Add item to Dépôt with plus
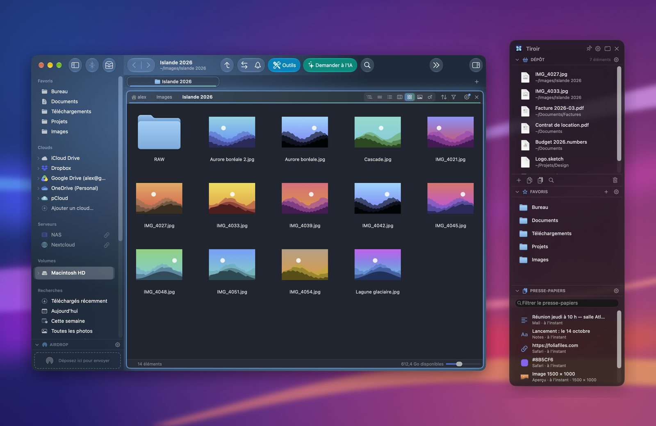This screenshot has height=426, width=656. (x=519, y=180)
